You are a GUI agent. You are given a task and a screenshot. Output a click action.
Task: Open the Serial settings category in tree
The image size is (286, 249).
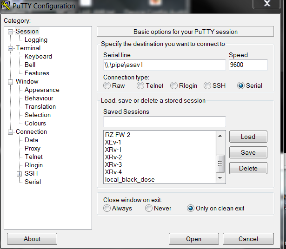(33, 182)
